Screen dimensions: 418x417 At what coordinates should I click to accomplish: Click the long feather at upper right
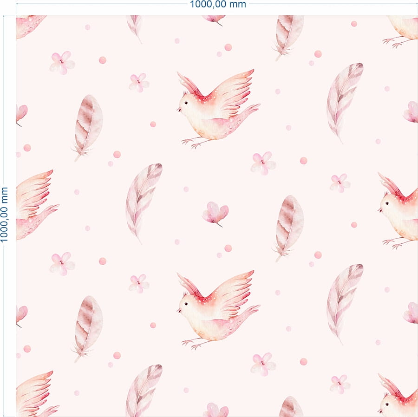click(x=345, y=103)
